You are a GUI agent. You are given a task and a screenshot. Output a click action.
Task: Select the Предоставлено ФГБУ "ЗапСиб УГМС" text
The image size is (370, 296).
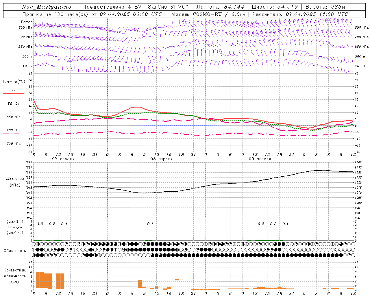click(x=135, y=7)
